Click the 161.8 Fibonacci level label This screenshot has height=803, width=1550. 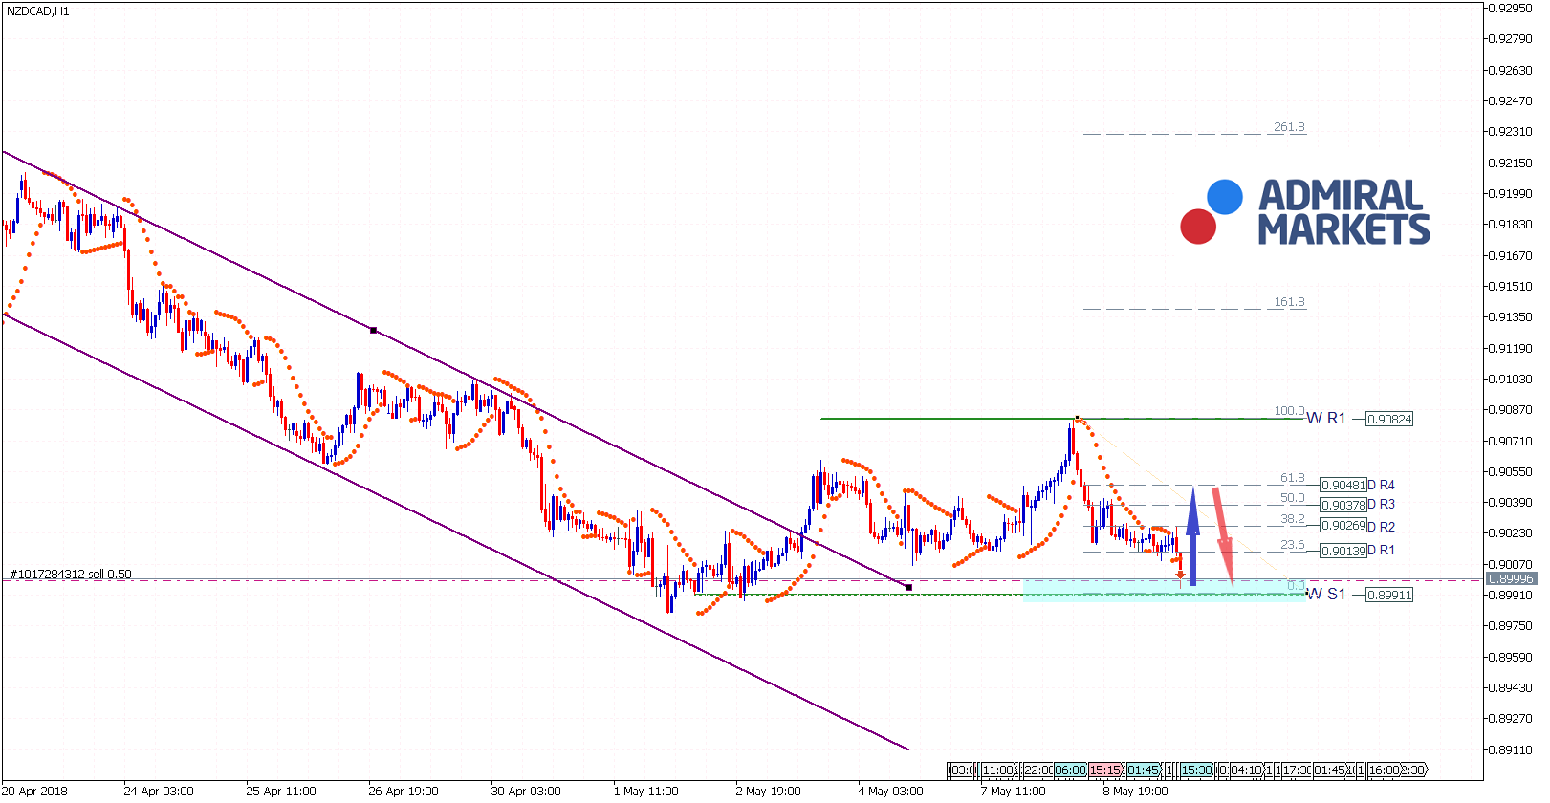pyautogui.click(x=1289, y=302)
